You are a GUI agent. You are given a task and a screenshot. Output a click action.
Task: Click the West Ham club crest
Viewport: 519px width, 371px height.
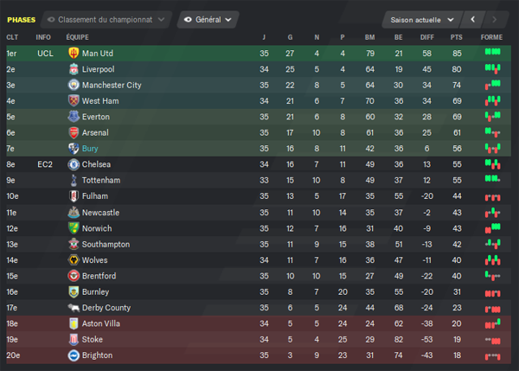click(74, 100)
